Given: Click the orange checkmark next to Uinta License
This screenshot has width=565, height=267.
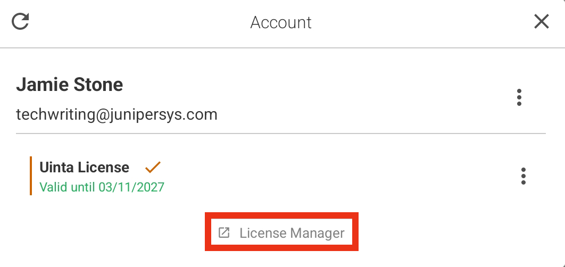Looking at the screenshot, I should pyautogui.click(x=153, y=167).
